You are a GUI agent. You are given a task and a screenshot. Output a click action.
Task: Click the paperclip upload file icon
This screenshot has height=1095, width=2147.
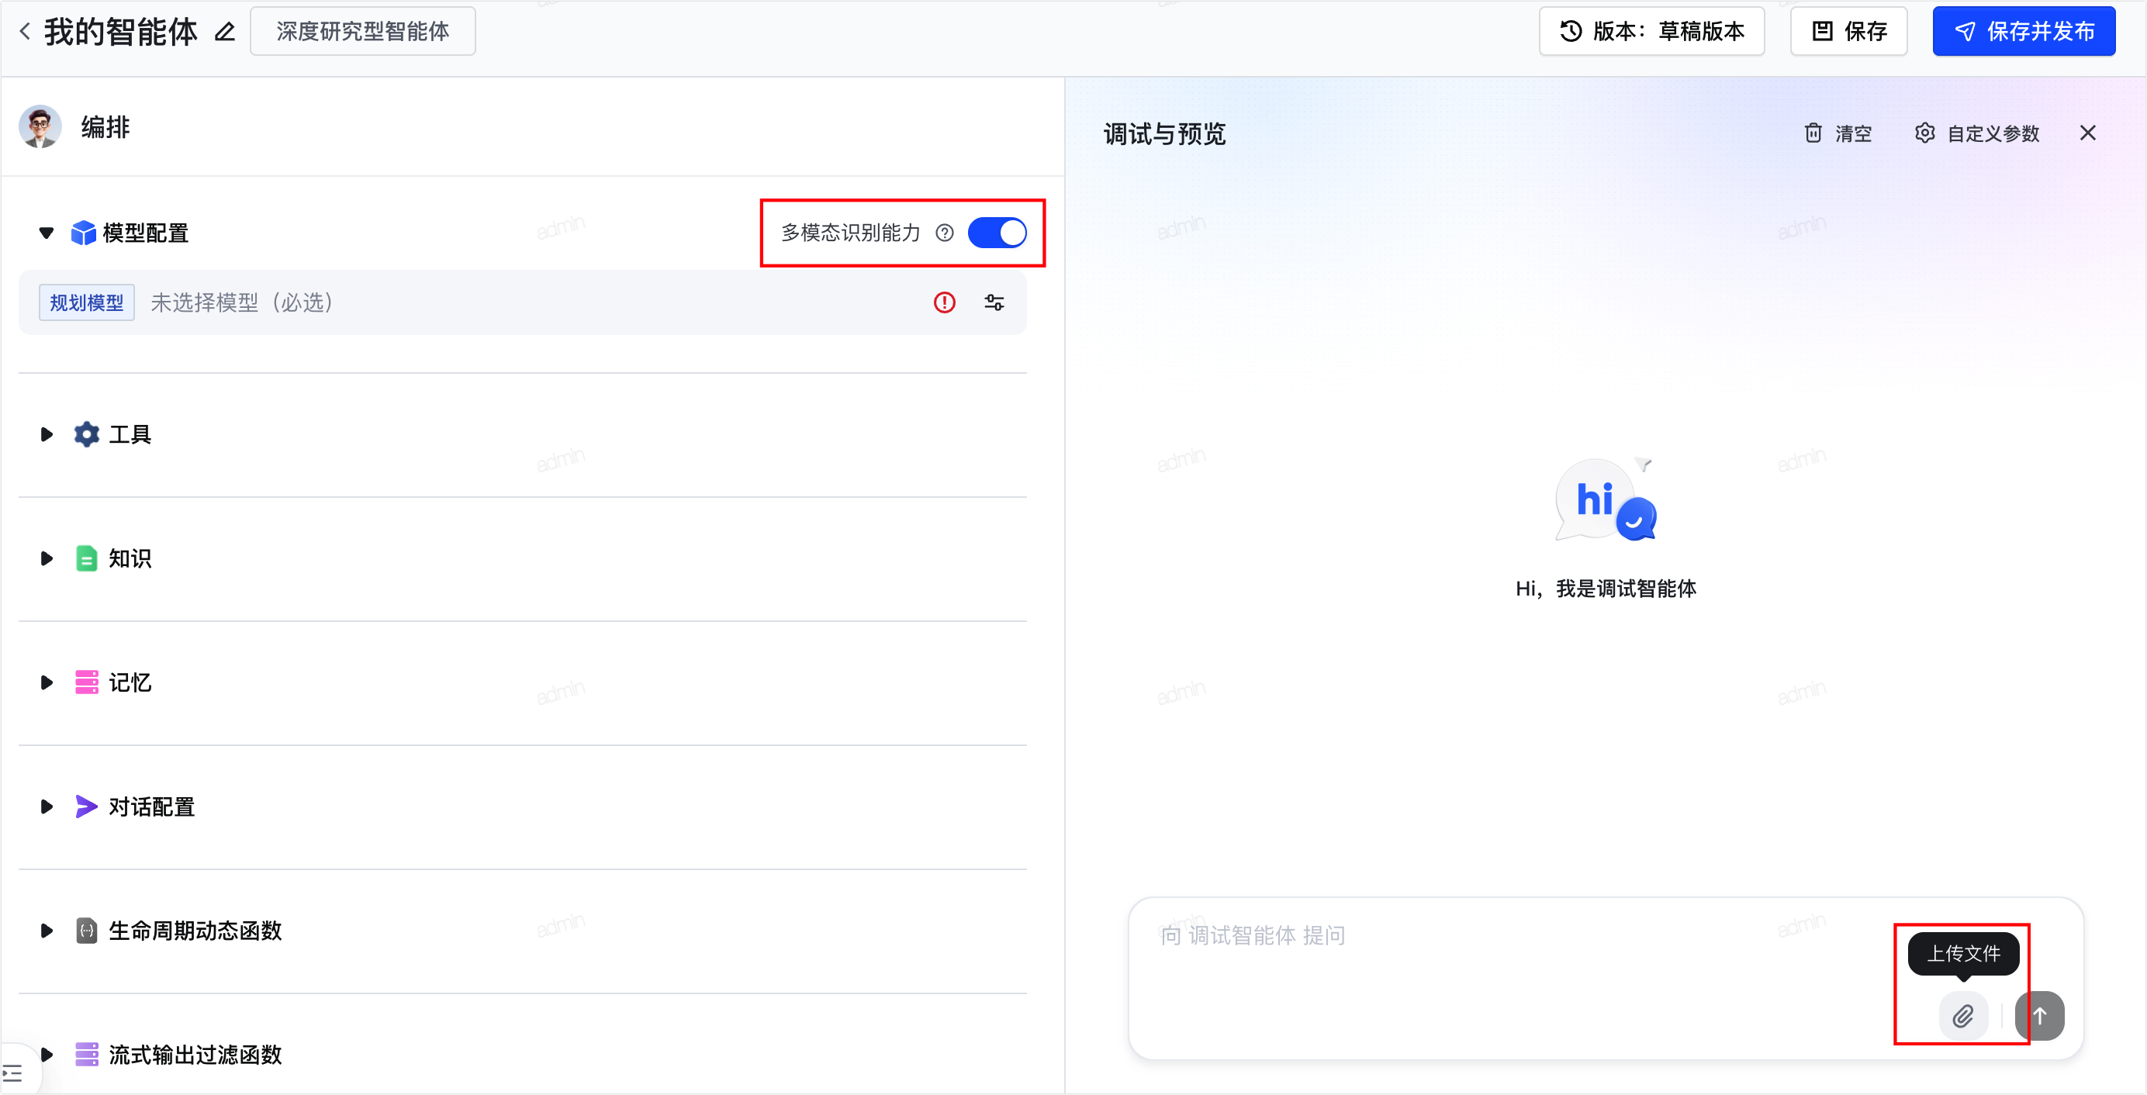pos(1963,1017)
